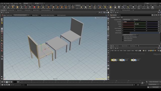
Task: Select the Caustic Light shelf tool
Action: tap(123, 7)
